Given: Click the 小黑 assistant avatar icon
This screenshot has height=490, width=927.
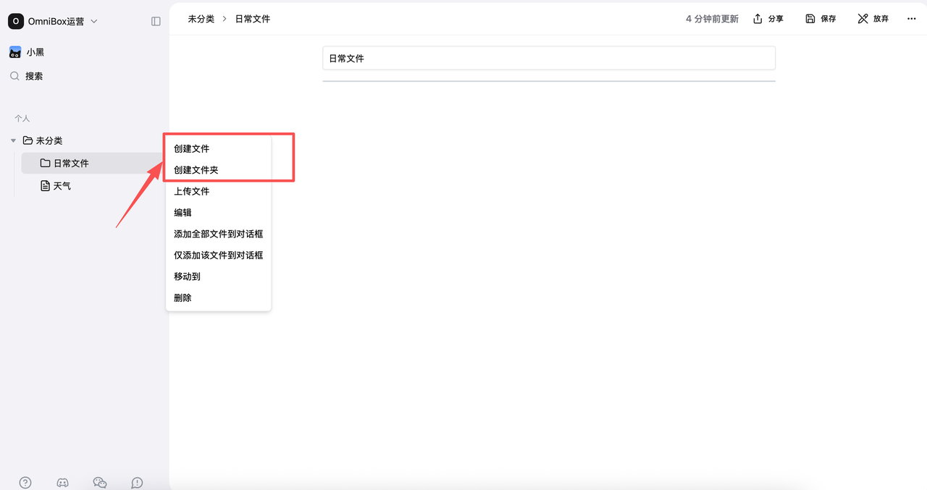Looking at the screenshot, I should 14,52.
